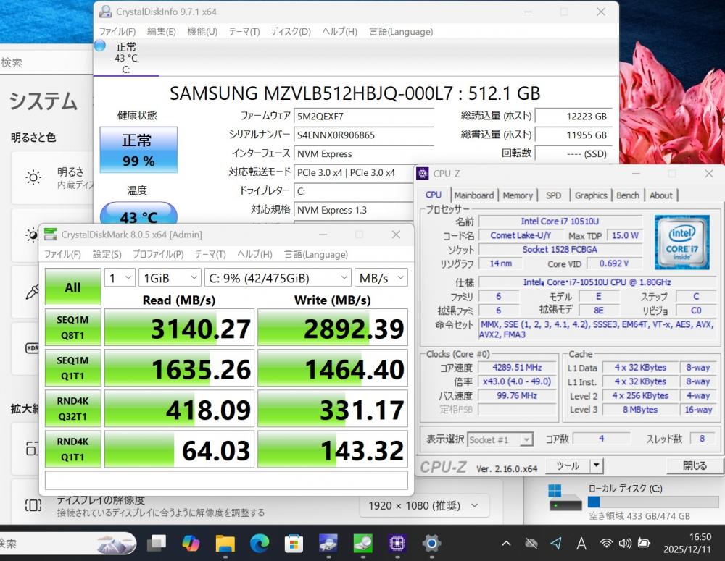Switch to CrystalDiskMark taskbar icon
The width and height of the screenshot is (725, 561).
pos(363,544)
